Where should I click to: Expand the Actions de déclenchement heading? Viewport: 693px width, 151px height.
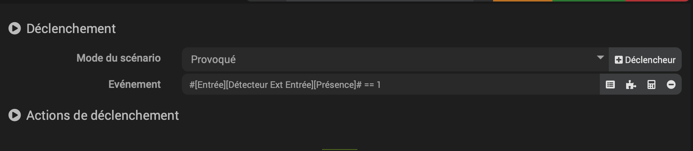103,115
